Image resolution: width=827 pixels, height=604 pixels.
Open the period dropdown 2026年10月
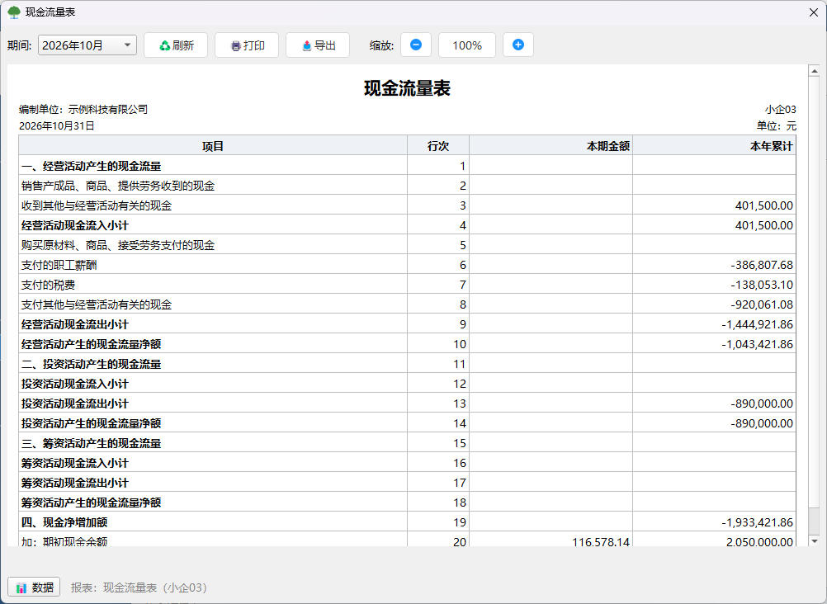click(87, 45)
